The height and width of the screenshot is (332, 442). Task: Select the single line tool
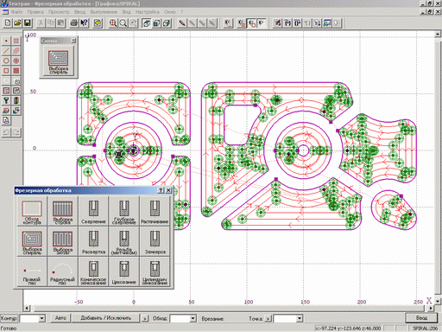(x=6, y=51)
